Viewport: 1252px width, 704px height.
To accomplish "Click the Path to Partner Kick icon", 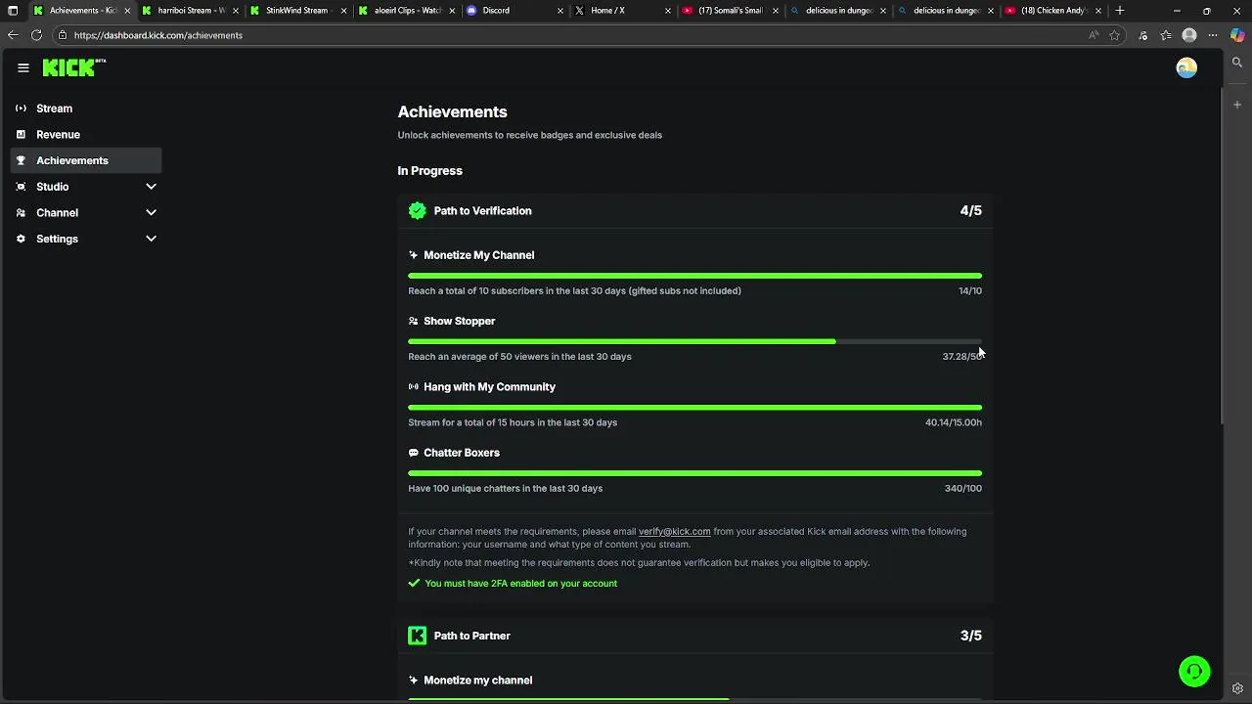I will [x=418, y=637].
